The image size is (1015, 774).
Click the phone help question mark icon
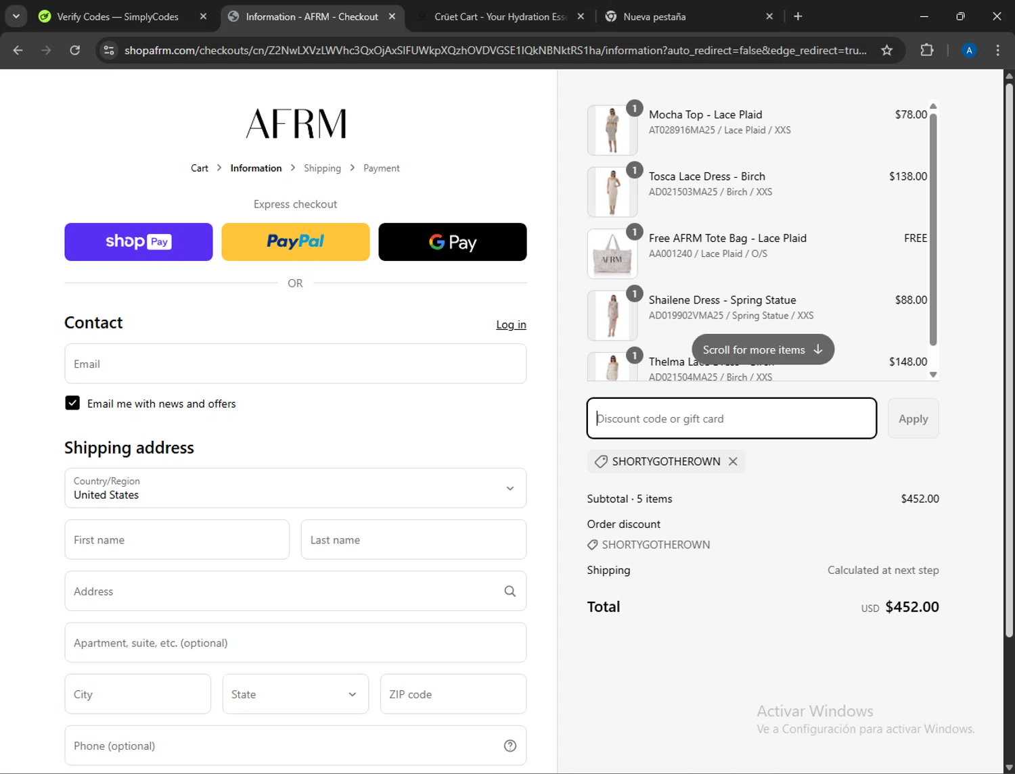[510, 746]
